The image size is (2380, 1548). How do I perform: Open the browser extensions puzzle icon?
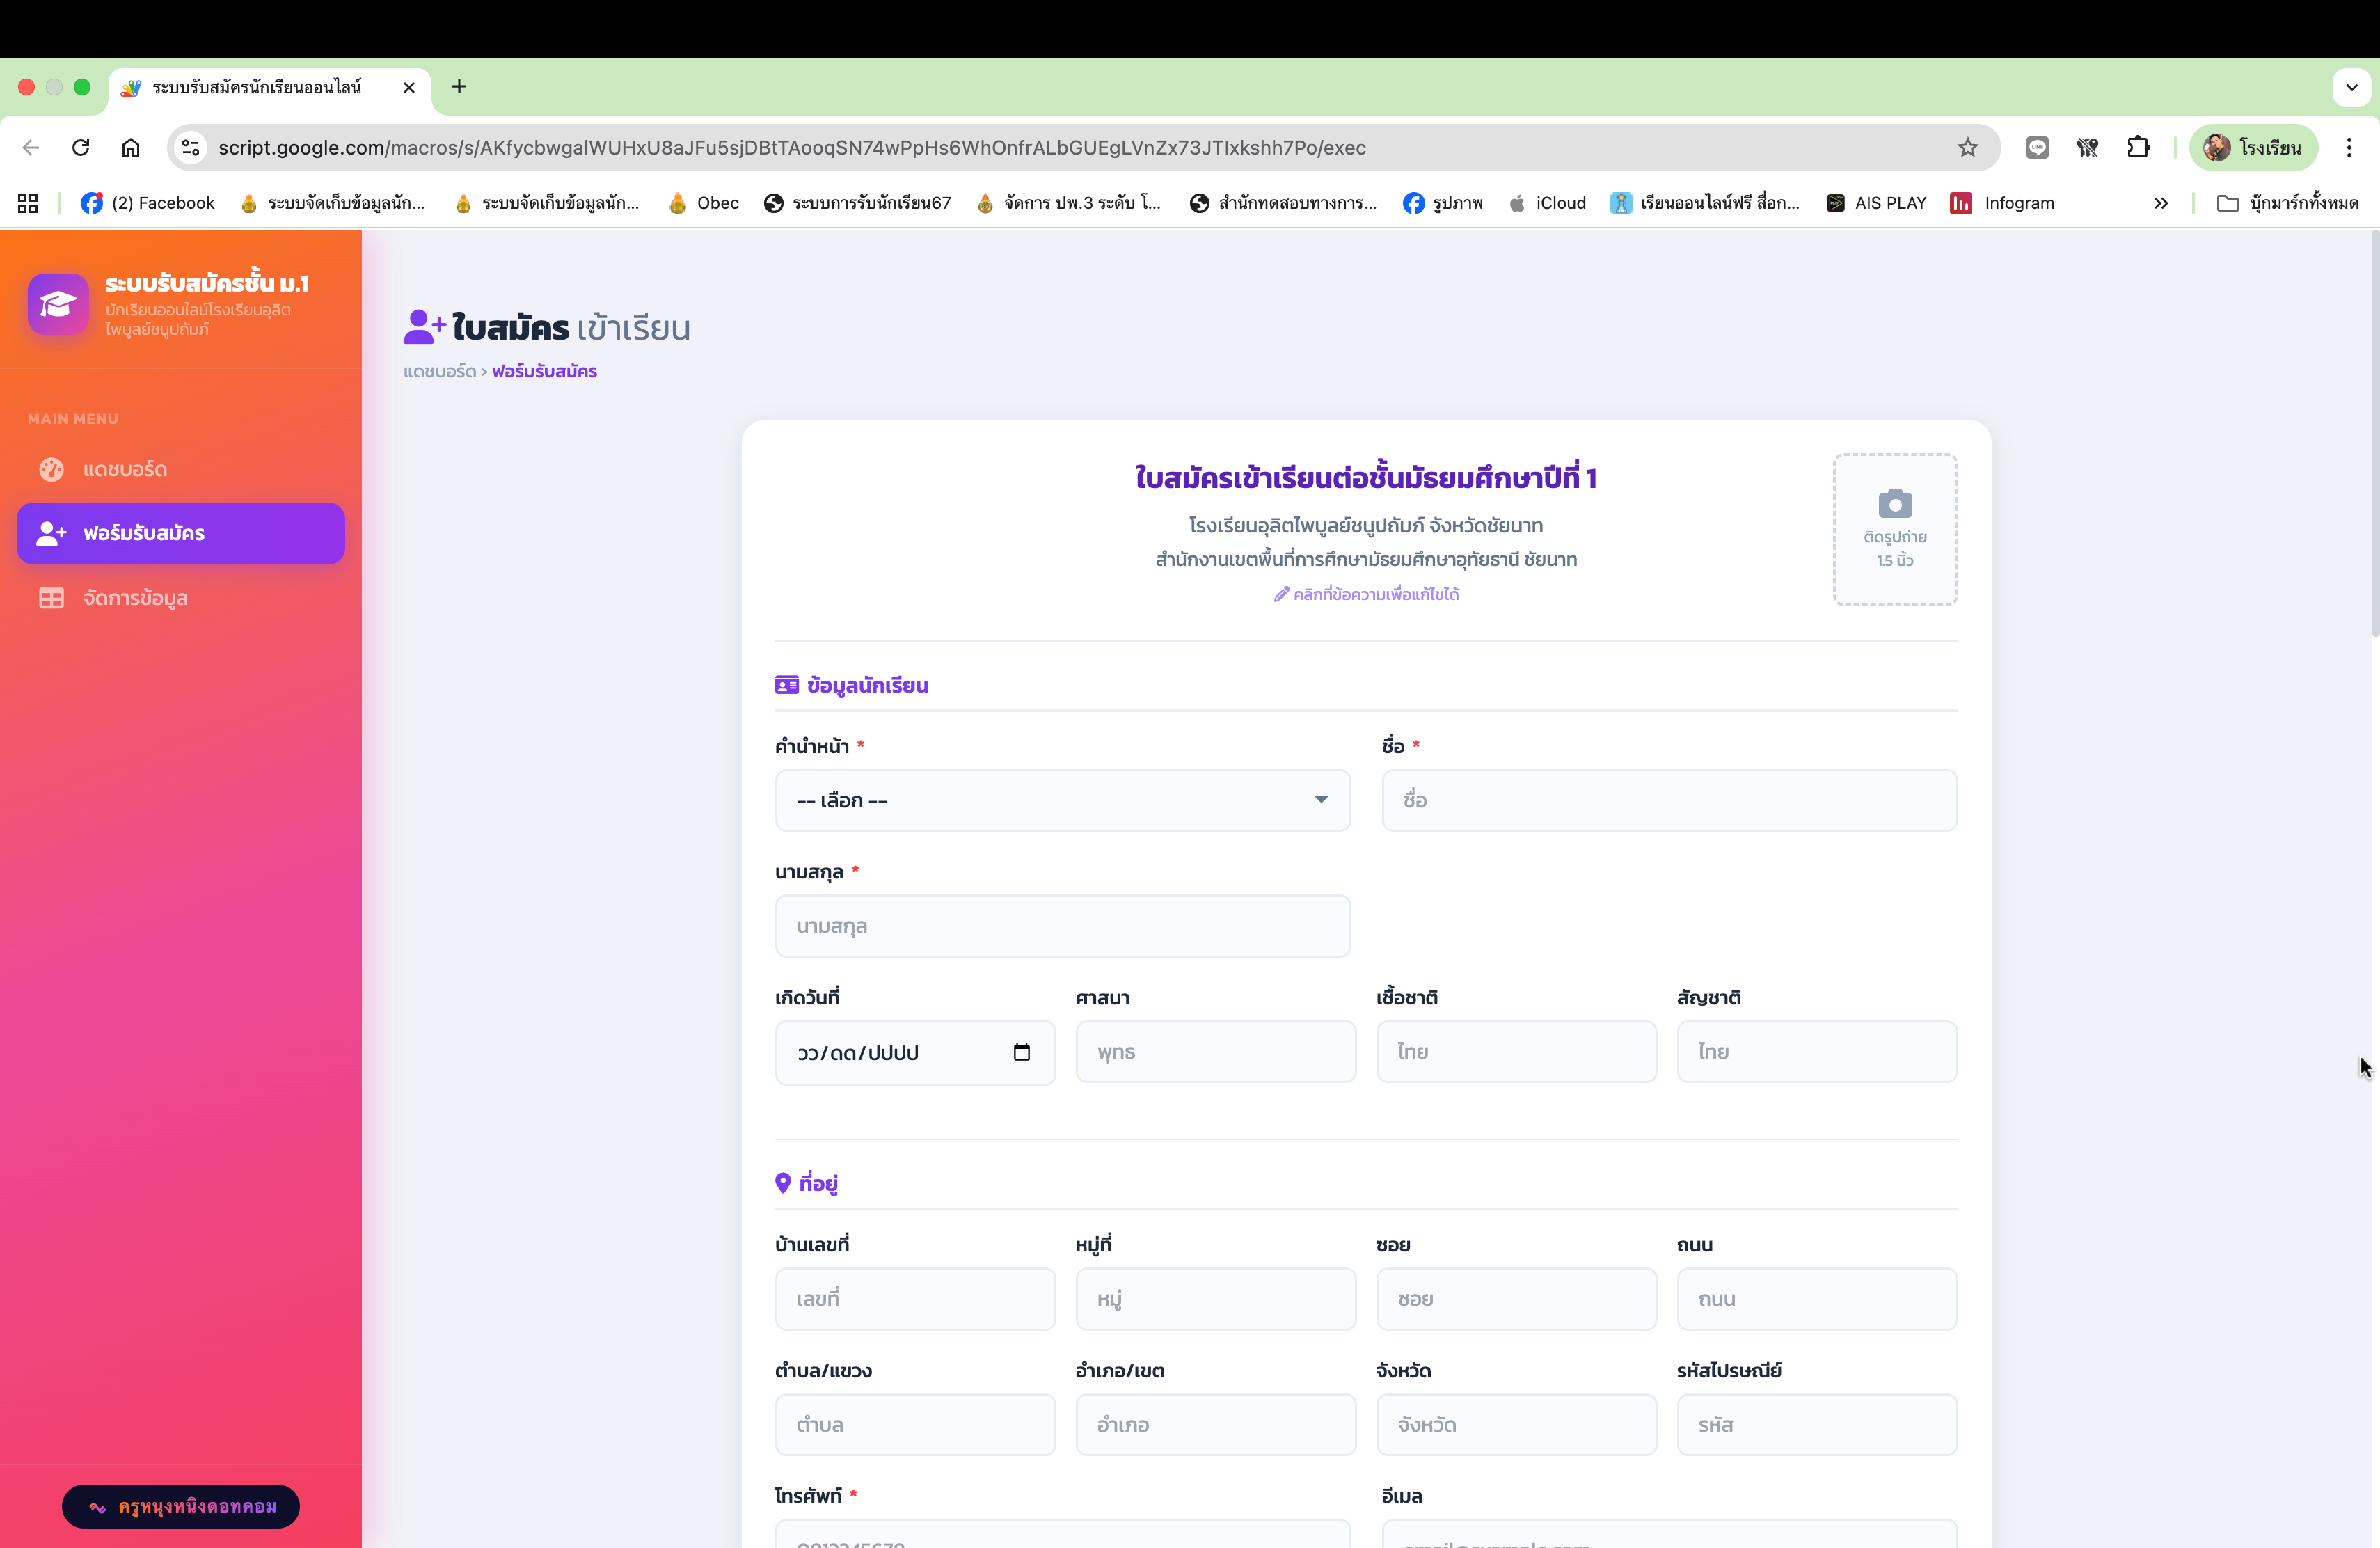[2137, 148]
